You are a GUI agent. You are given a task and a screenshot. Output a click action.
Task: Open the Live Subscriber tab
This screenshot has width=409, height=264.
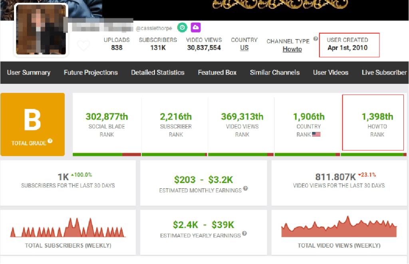[384, 73]
